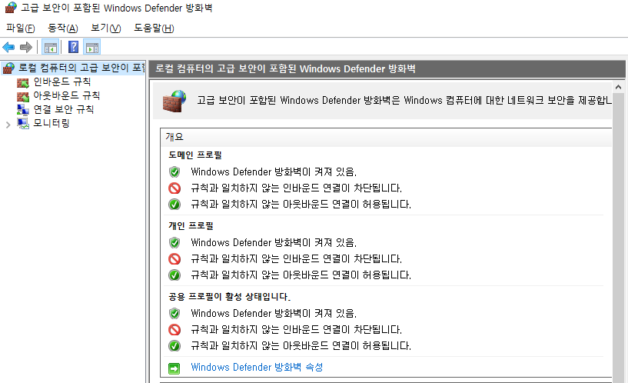This screenshot has height=383, width=628.
Task: Click the root node firewall icon in tree
Action: click(8, 68)
